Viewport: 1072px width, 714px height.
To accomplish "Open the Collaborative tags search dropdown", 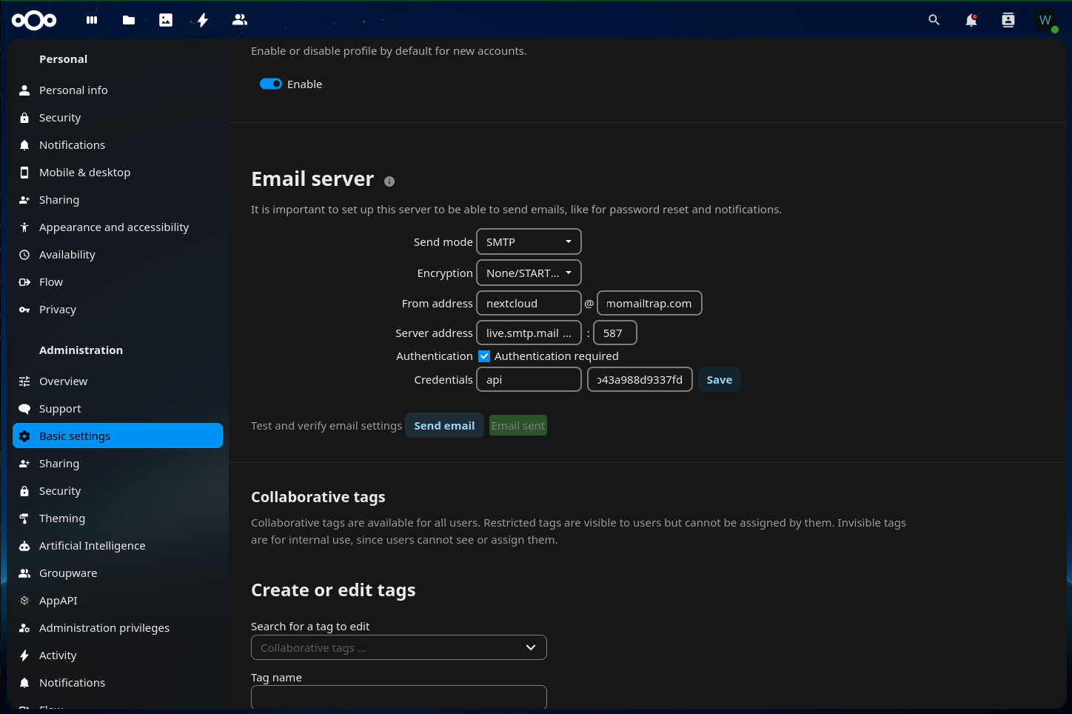I will pyautogui.click(x=398, y=648).
